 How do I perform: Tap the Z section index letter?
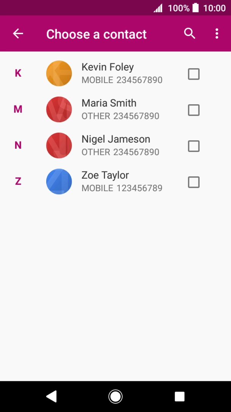click(x=18, y=181)
